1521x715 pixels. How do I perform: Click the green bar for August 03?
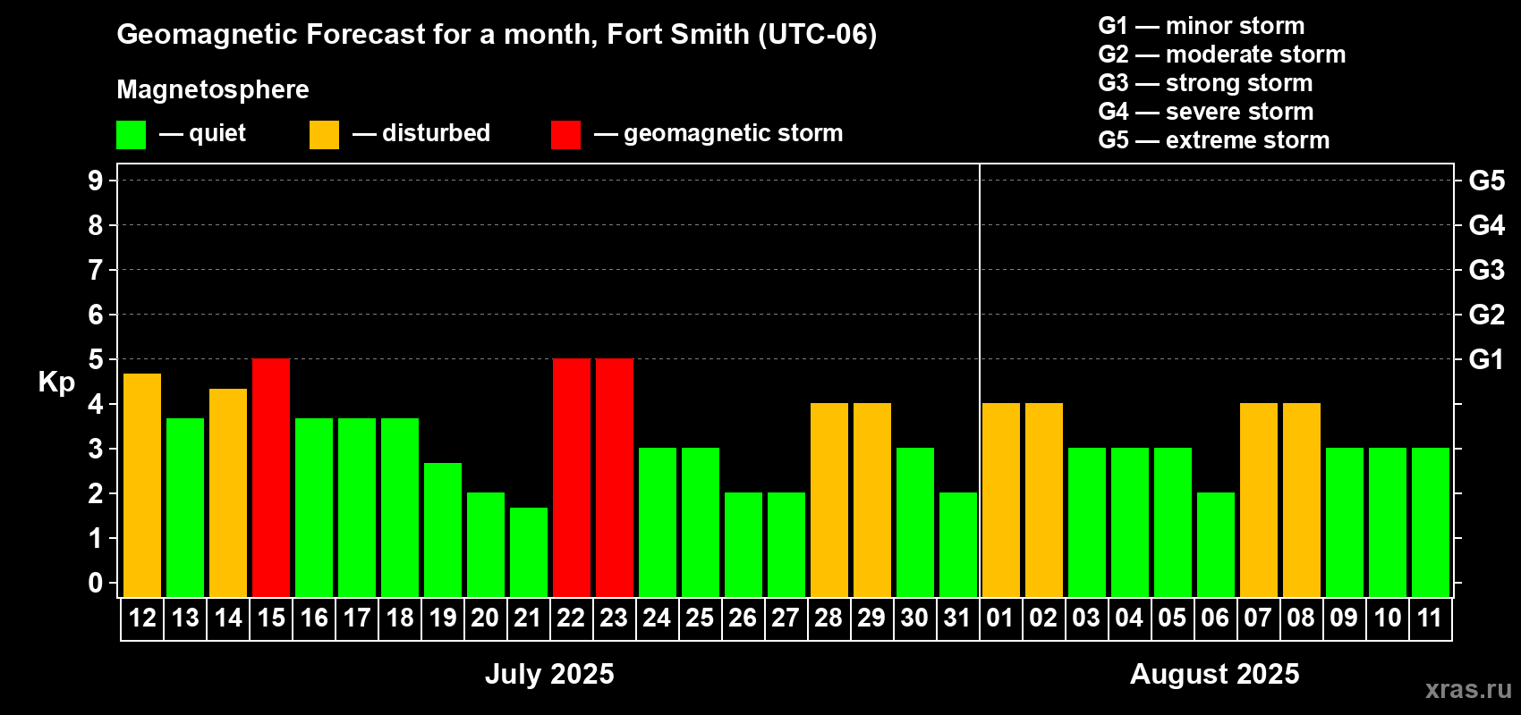pyautogui.click(x=1087, y=523)
